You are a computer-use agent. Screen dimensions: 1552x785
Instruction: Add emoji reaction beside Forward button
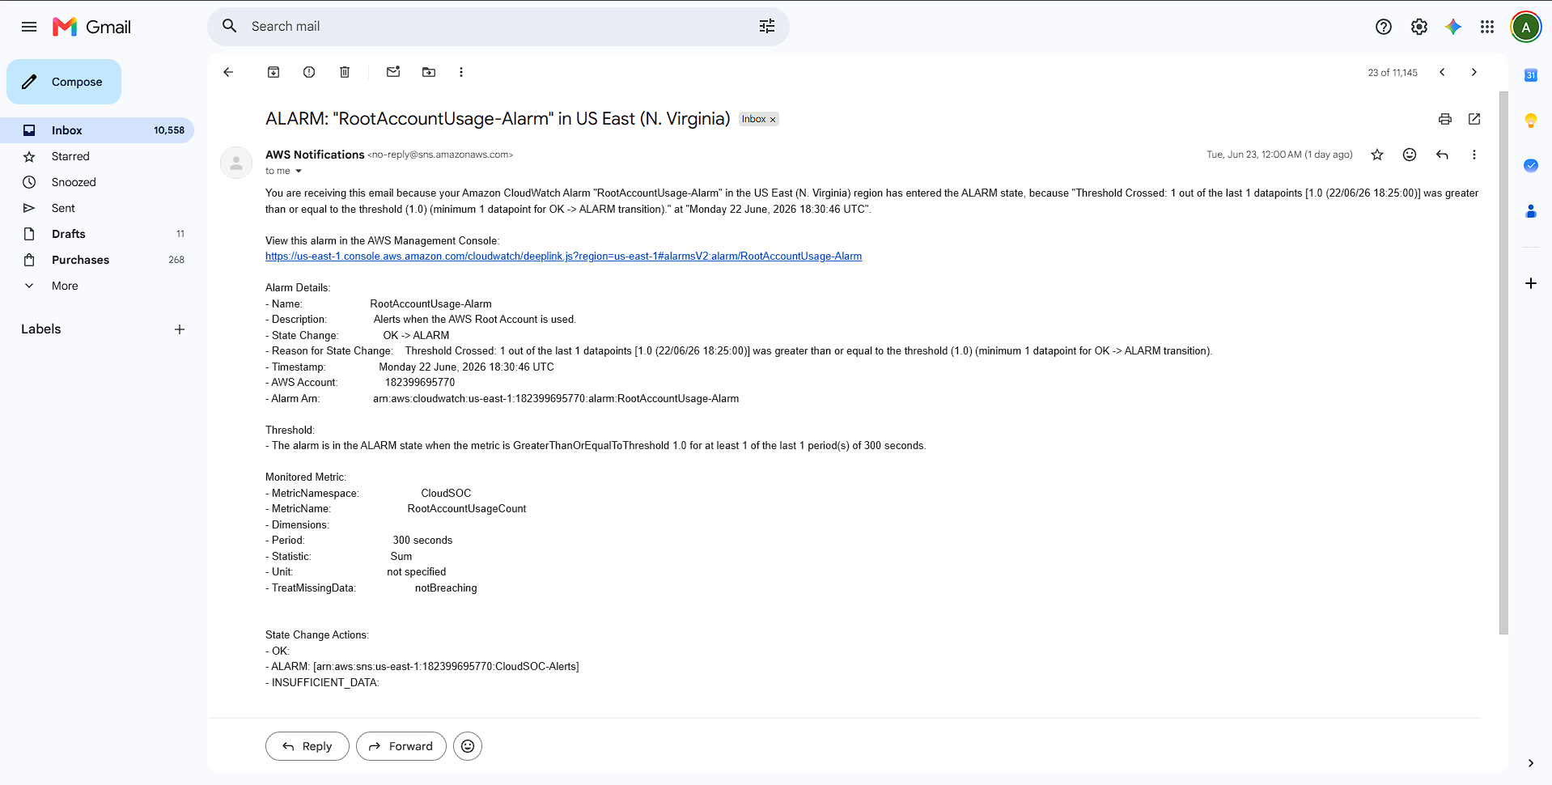click(x=468, y=746)
